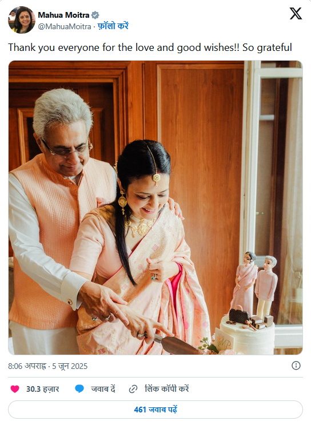Select लिंक कॉपी करें copy link

167,389
